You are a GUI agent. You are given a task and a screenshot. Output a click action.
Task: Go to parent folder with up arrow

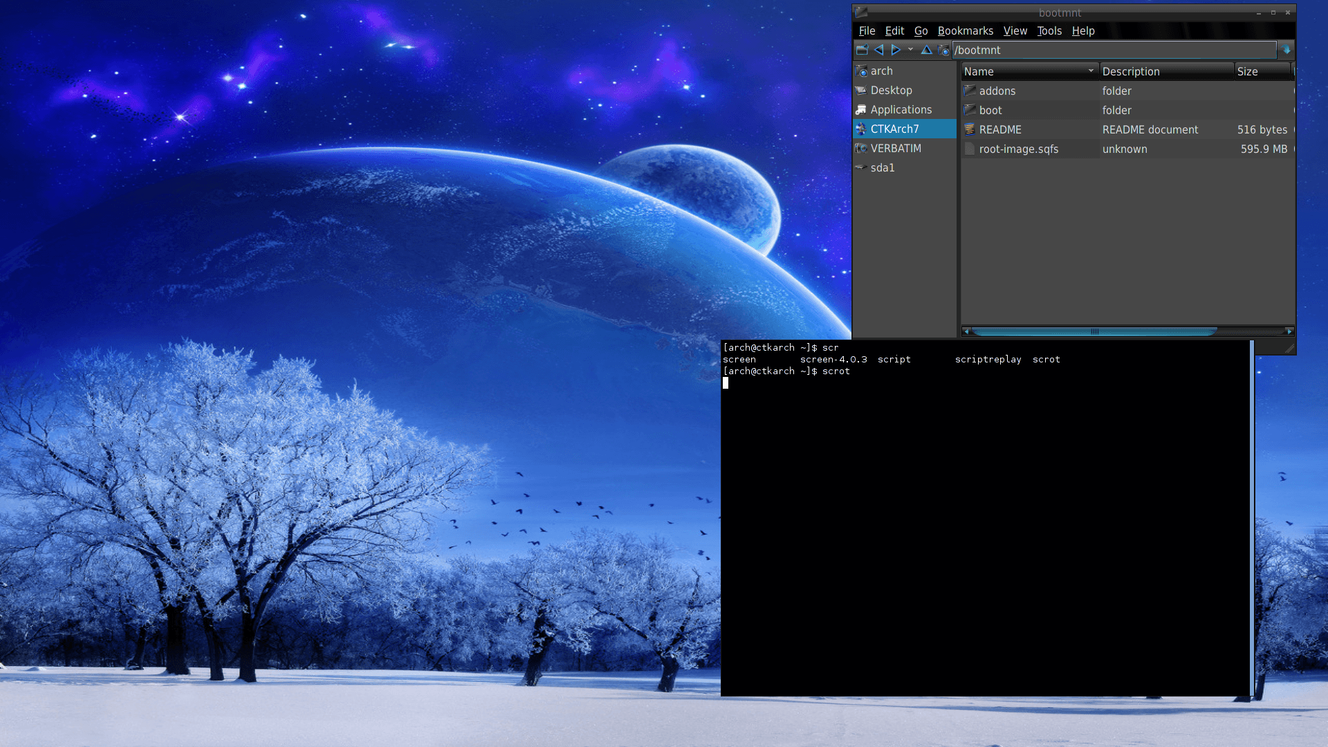(926, 50)
